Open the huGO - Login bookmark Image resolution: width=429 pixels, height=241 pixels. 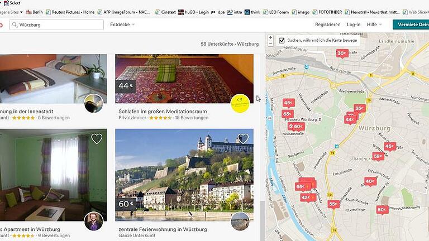point(193,12)
